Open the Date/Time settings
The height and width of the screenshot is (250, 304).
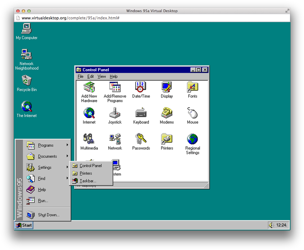[141, 87]
